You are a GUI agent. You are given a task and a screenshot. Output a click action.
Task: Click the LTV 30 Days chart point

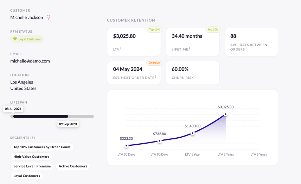click(126, 146)
